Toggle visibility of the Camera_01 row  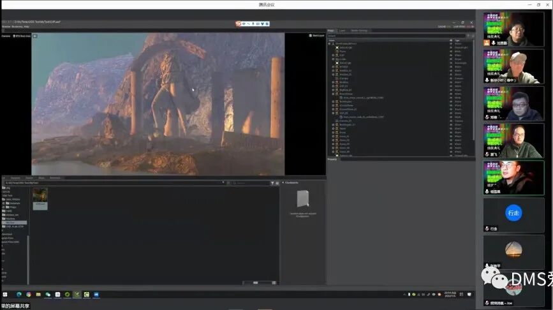coord(451,121)
